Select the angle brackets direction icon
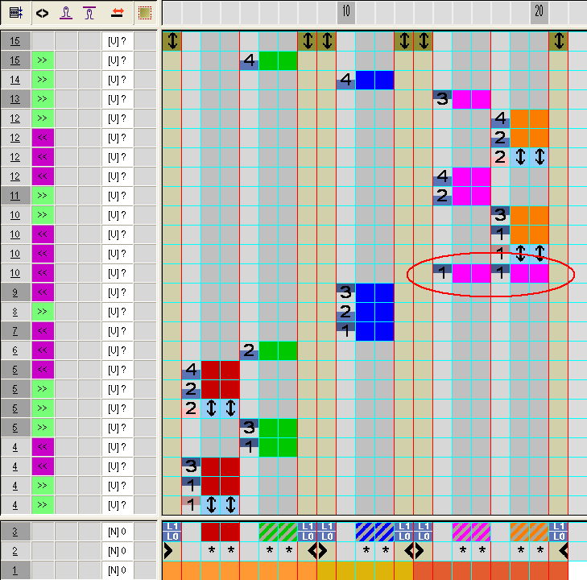 [42, 13]
